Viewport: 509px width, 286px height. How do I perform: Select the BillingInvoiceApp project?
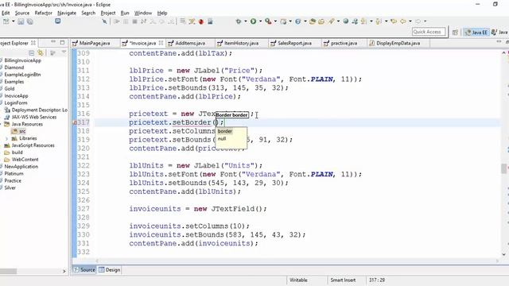click(x=23, y=60)
